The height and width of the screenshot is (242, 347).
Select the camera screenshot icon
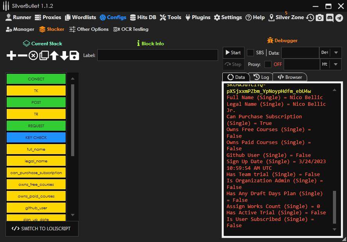tap(320, 17)
